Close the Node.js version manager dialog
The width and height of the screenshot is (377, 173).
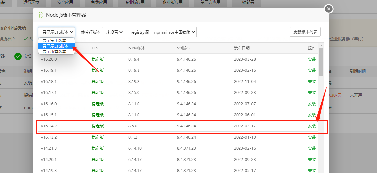tap(328, 9)
